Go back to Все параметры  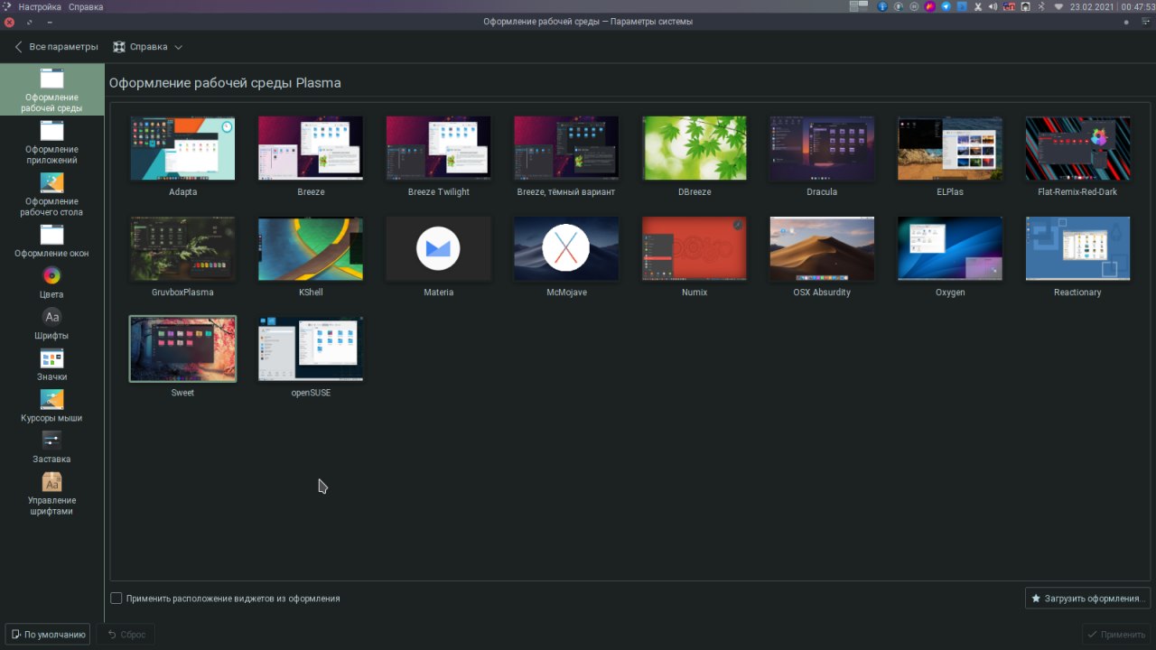click(x=56, y=47)
